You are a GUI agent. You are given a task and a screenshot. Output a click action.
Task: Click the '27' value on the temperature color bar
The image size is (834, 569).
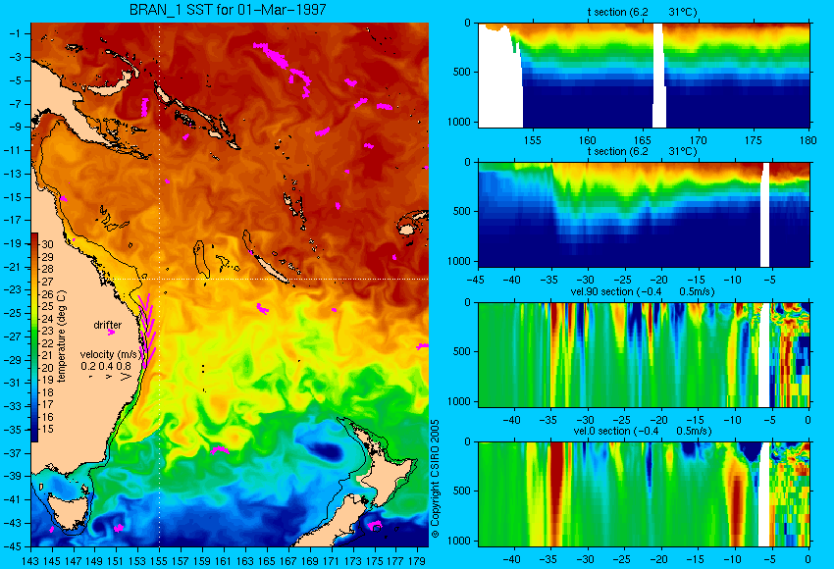pos(47,282)
